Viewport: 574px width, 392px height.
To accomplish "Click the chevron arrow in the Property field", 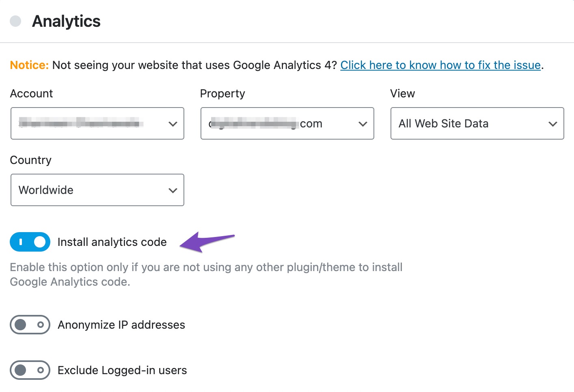I will 363,124.
